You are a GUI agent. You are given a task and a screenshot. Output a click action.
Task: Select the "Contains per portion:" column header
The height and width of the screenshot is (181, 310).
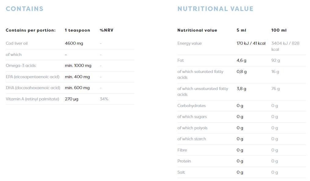(31, 30)
